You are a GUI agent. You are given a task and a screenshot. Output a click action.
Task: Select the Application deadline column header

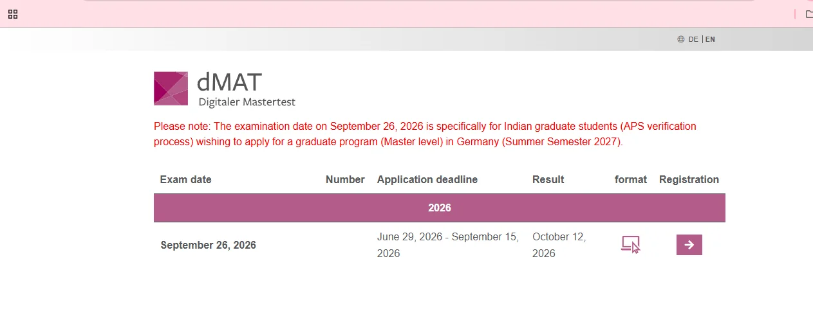pyautogui.click(x=427, y=179)
